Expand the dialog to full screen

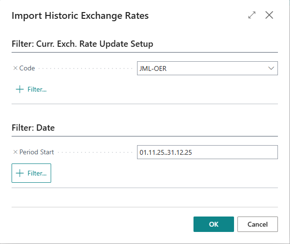pyautogui.click(x=252, y=15)
